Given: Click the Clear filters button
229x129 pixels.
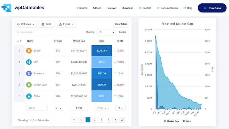Looking at the screenshot, I should pyautogui.click(x=121, y=24).
